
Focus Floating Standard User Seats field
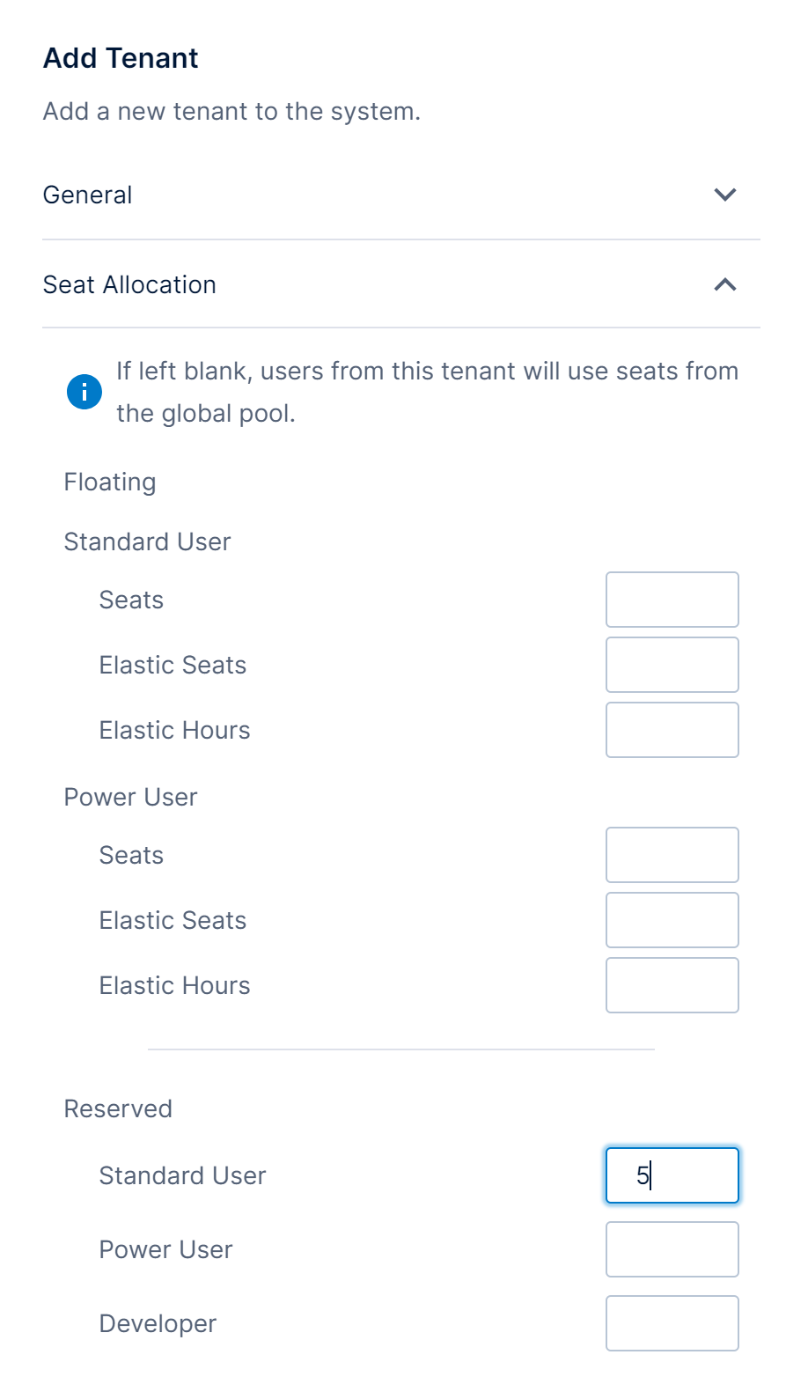[672, 600]
